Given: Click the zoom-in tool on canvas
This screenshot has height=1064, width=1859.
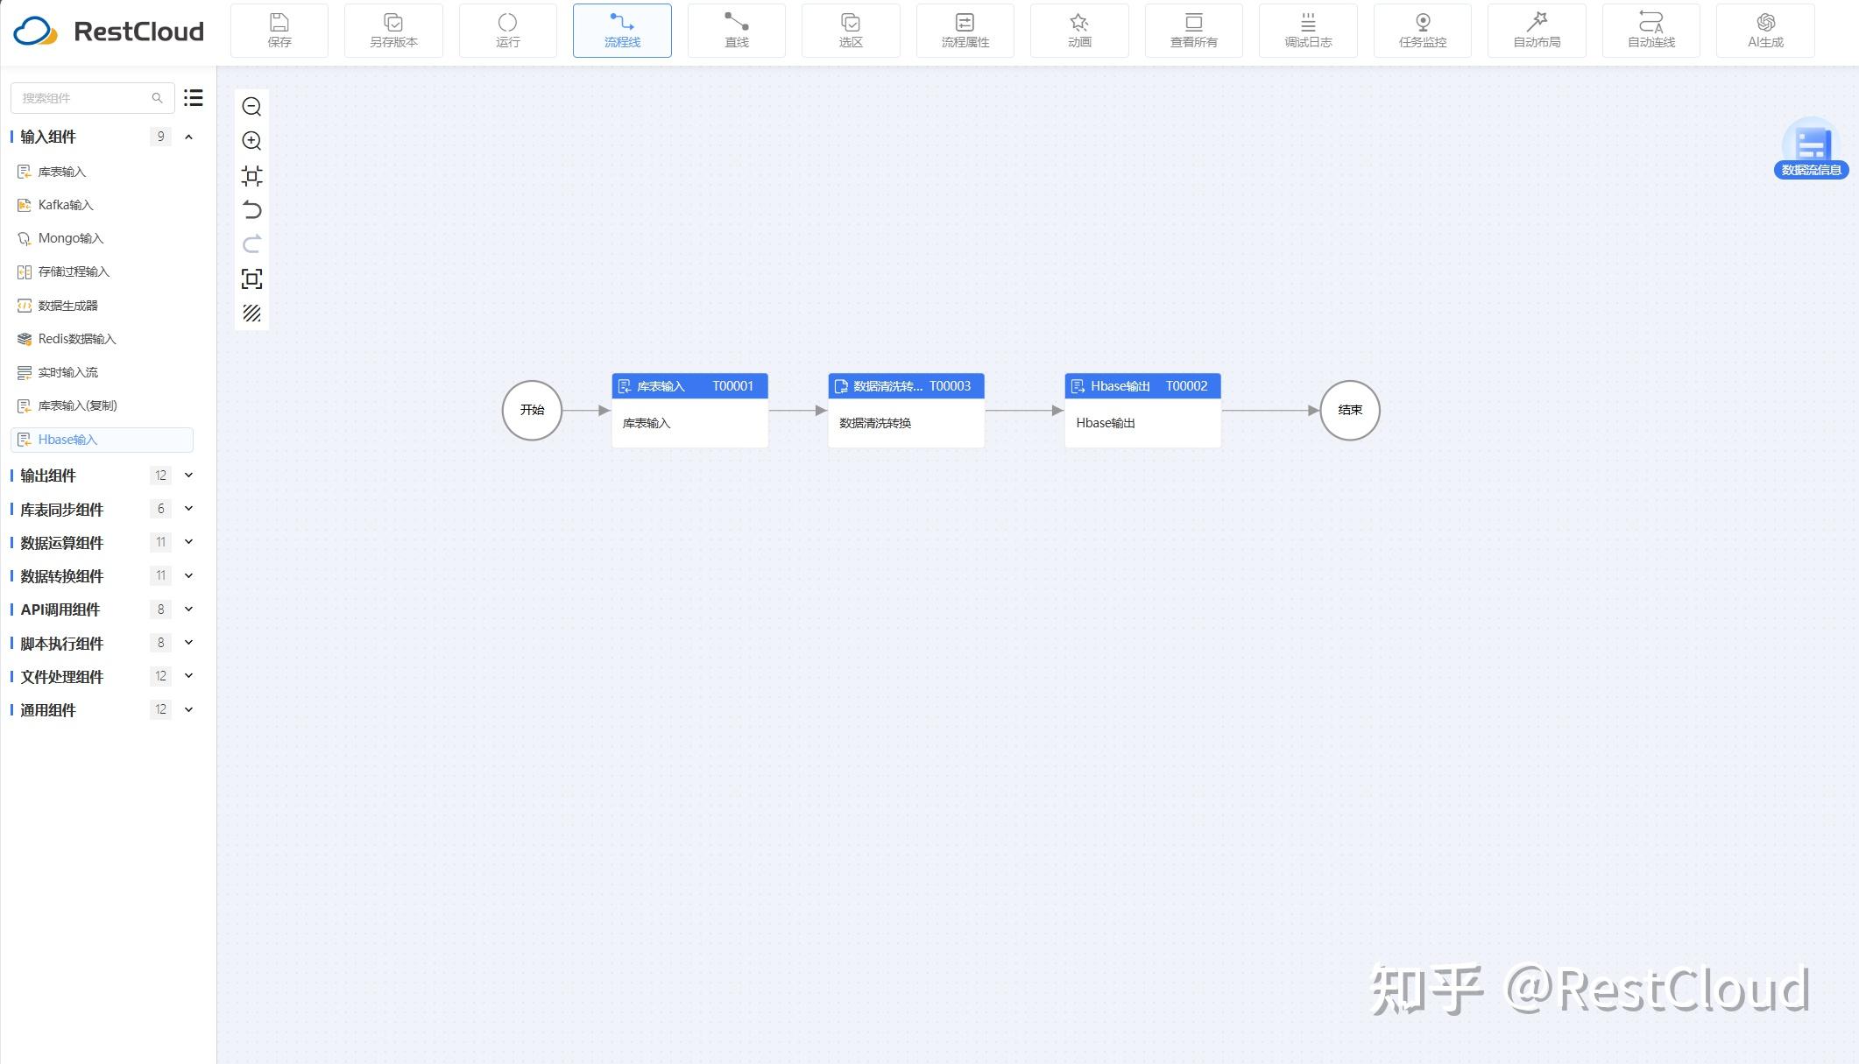Looking at the screenshot, I should pos(252,140).
